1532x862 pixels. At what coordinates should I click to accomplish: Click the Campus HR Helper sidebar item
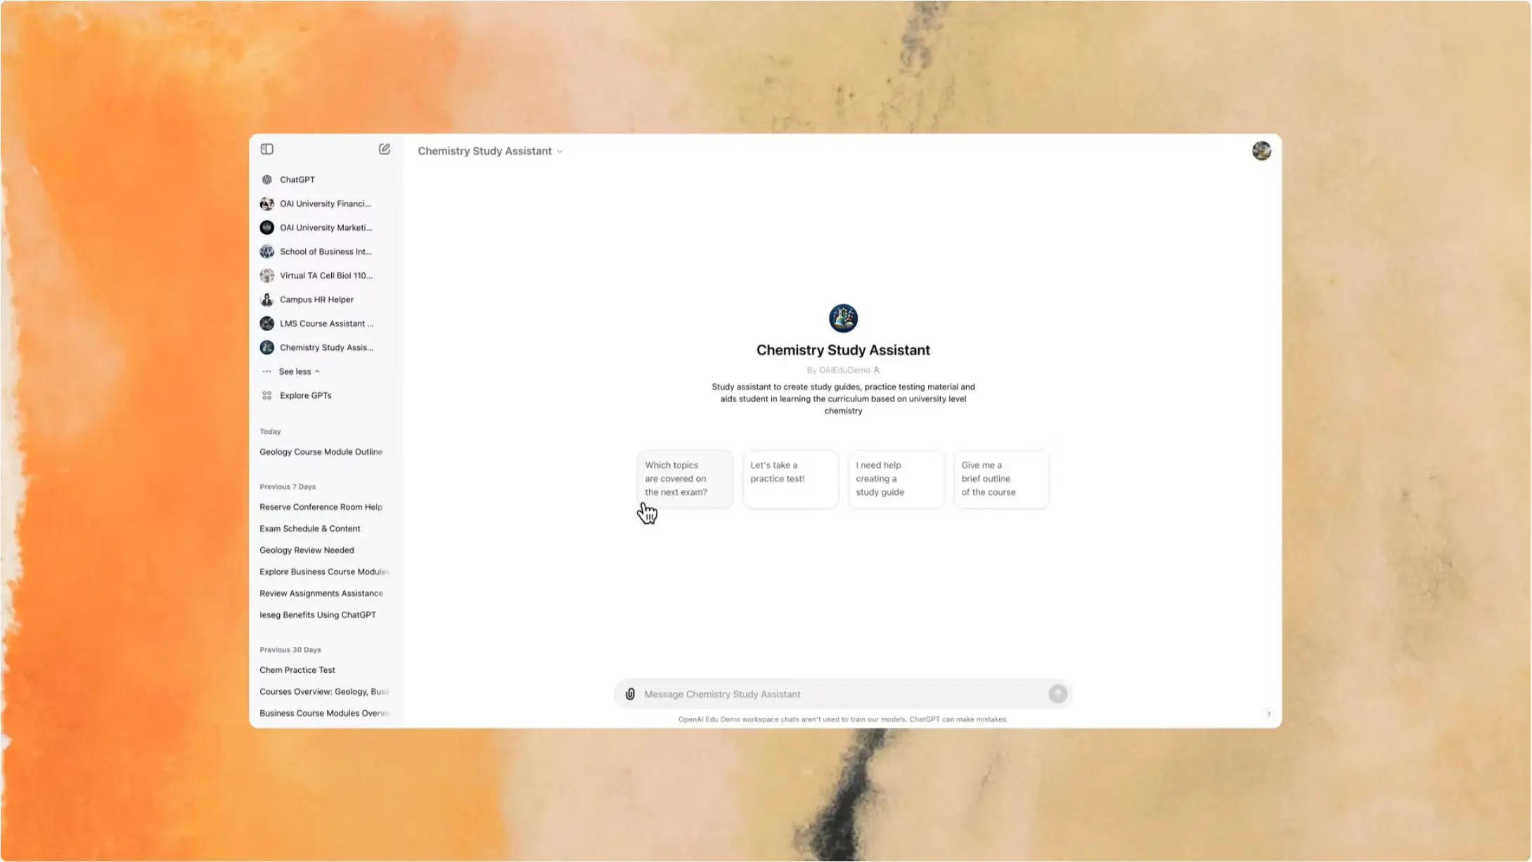coord(316,300)
